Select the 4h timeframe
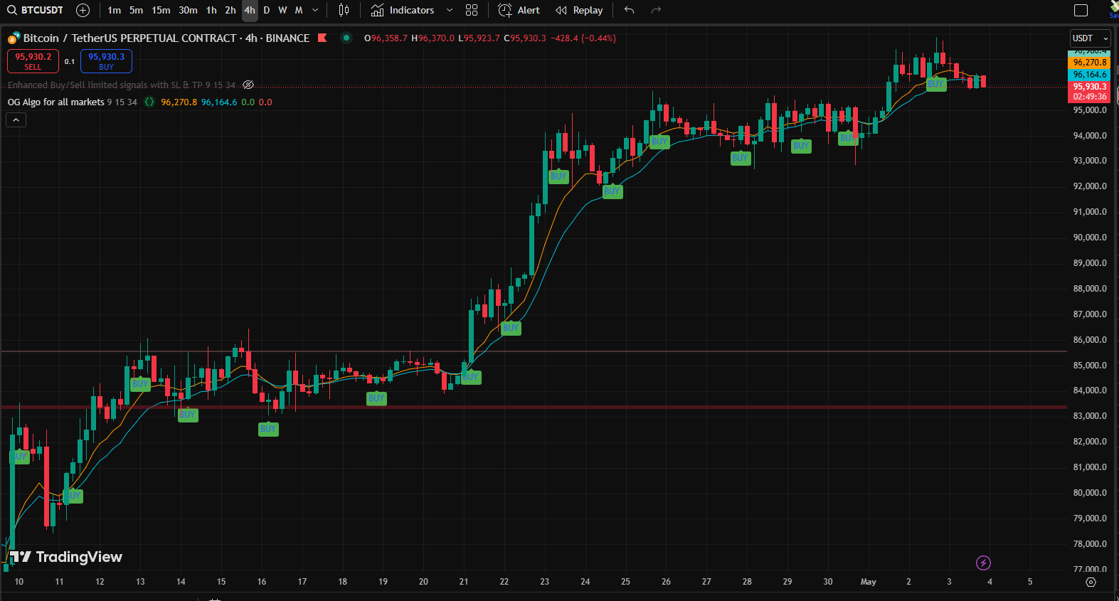The width and height of the screenshot is (1119, 601). click(250, 10)
